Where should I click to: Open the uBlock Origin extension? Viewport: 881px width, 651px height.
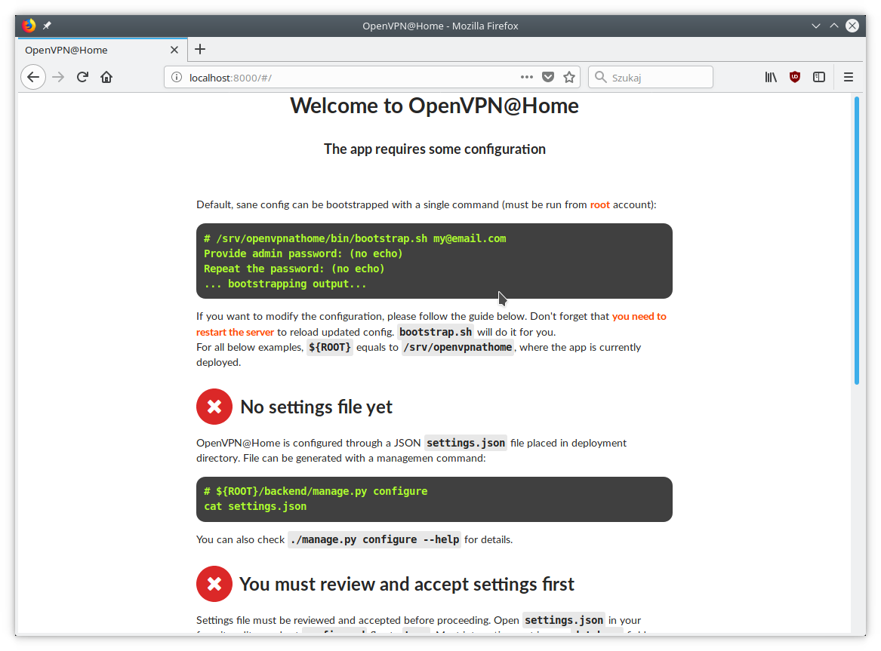794,77
